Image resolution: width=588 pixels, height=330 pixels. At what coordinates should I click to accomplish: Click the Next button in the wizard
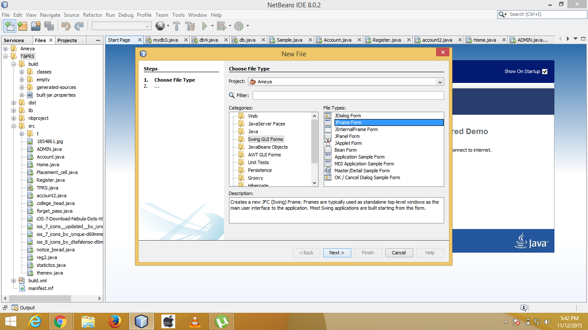tap(337, 253)
